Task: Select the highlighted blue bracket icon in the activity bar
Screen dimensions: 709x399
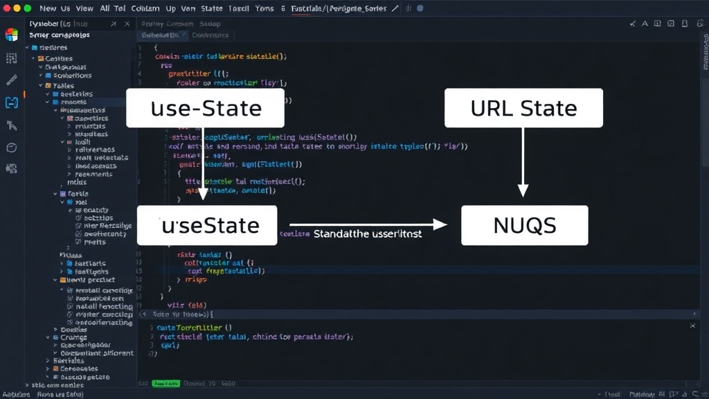Action: (12, 103)
